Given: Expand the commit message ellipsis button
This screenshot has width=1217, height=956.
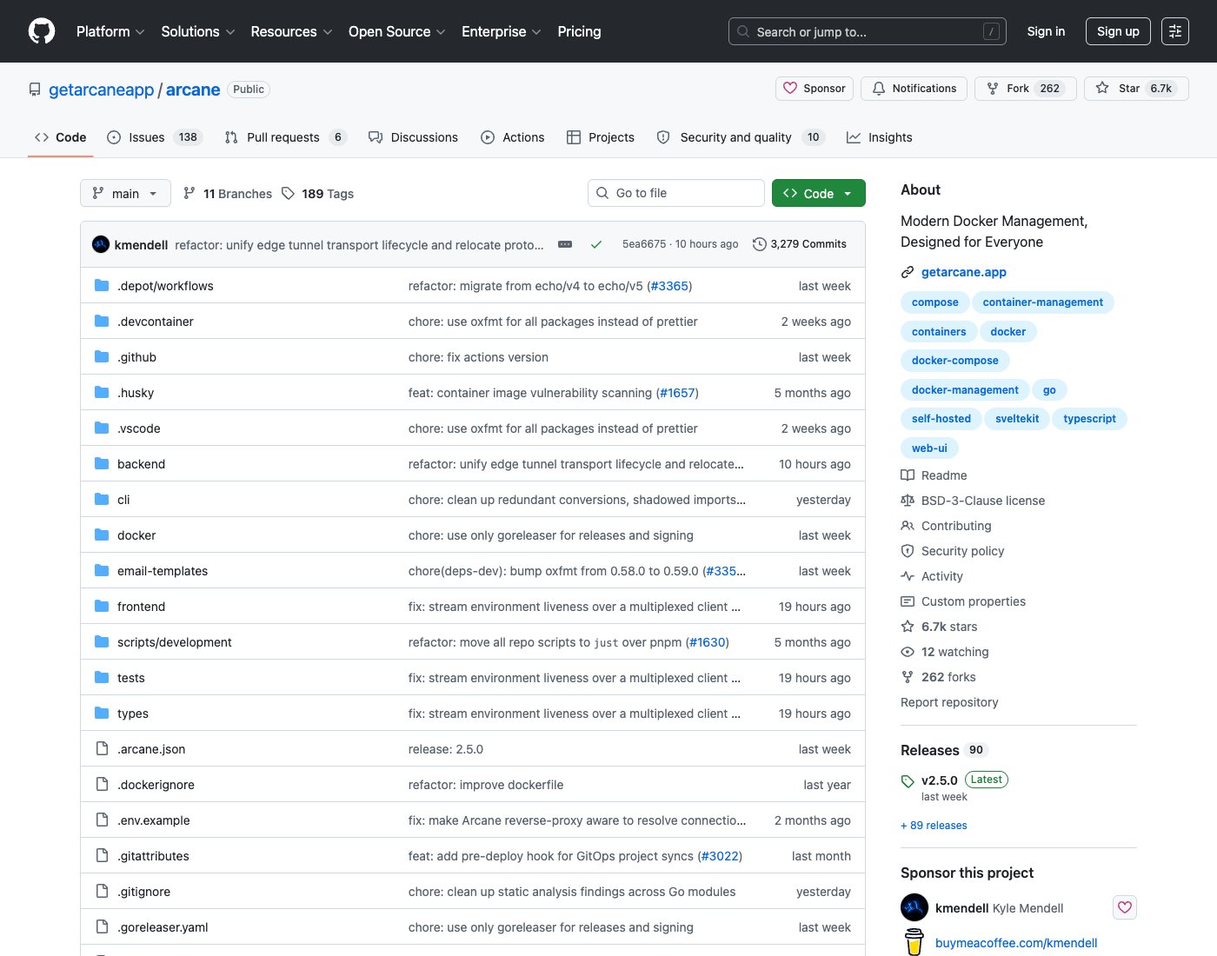Looking at the screenshot, I should coord(565,244).
